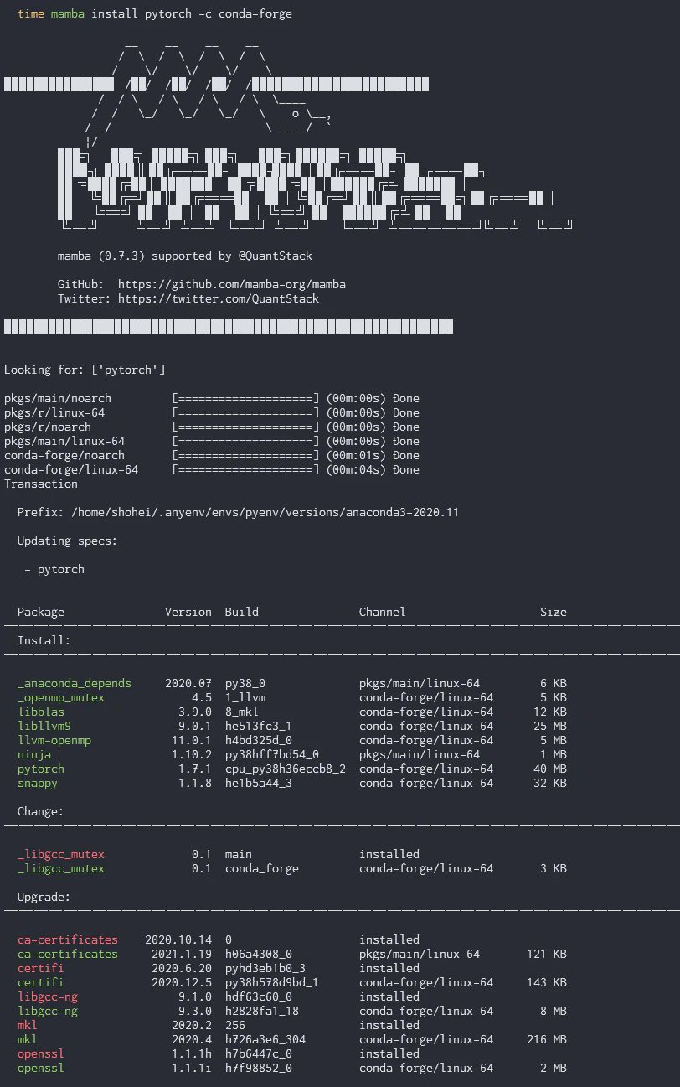The height and width of the screenshot is (1087, 680).
Task: Click the "Install:" section heading
Action: pyautogui.click(x=44, y=640)
